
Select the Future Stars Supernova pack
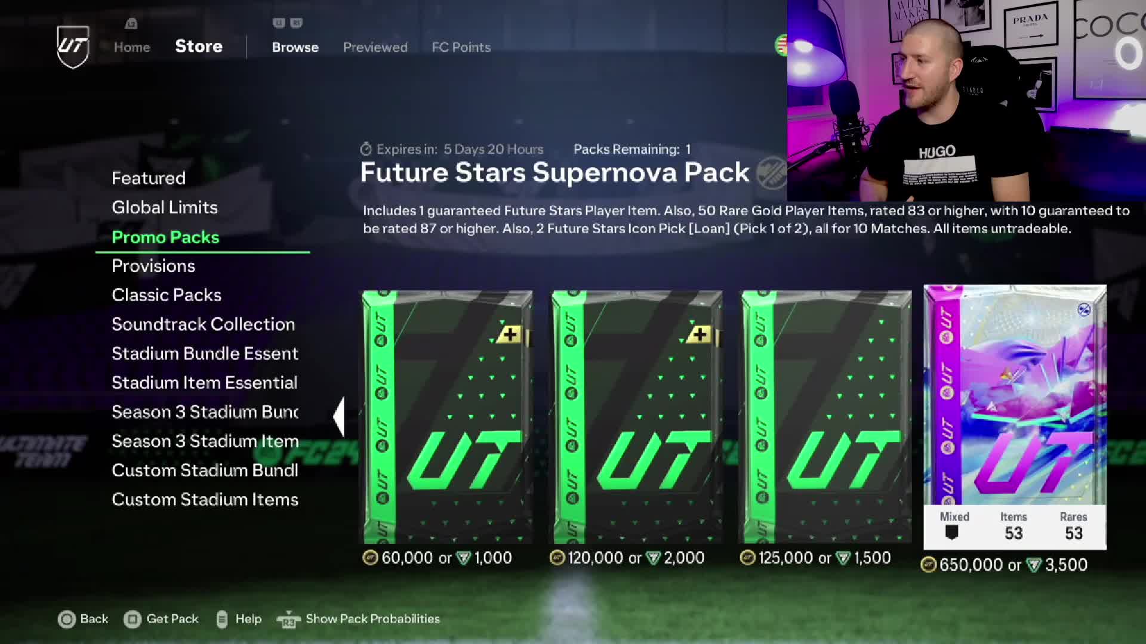point(1015,417)
